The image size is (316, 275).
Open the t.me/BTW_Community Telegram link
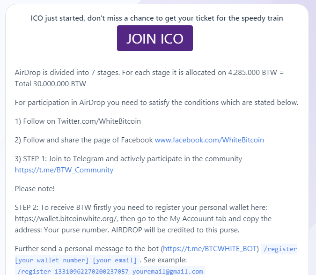tap(64, 170)
